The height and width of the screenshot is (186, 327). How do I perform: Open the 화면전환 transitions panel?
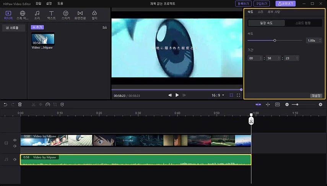point(80,15)
